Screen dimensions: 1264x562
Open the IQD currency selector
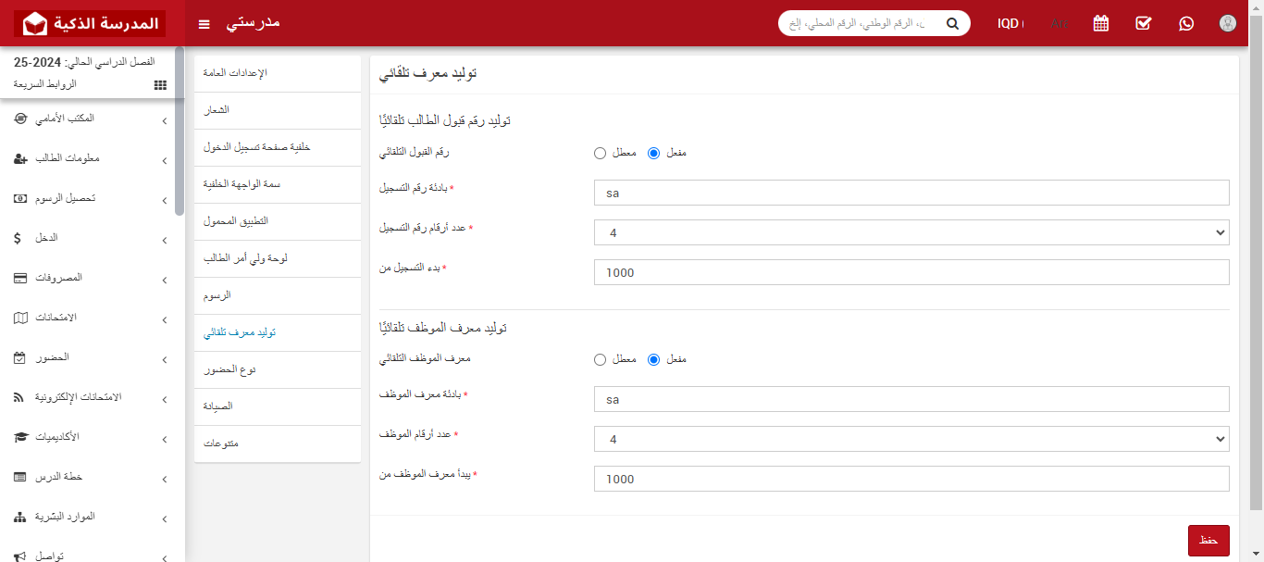(1010, 23)
